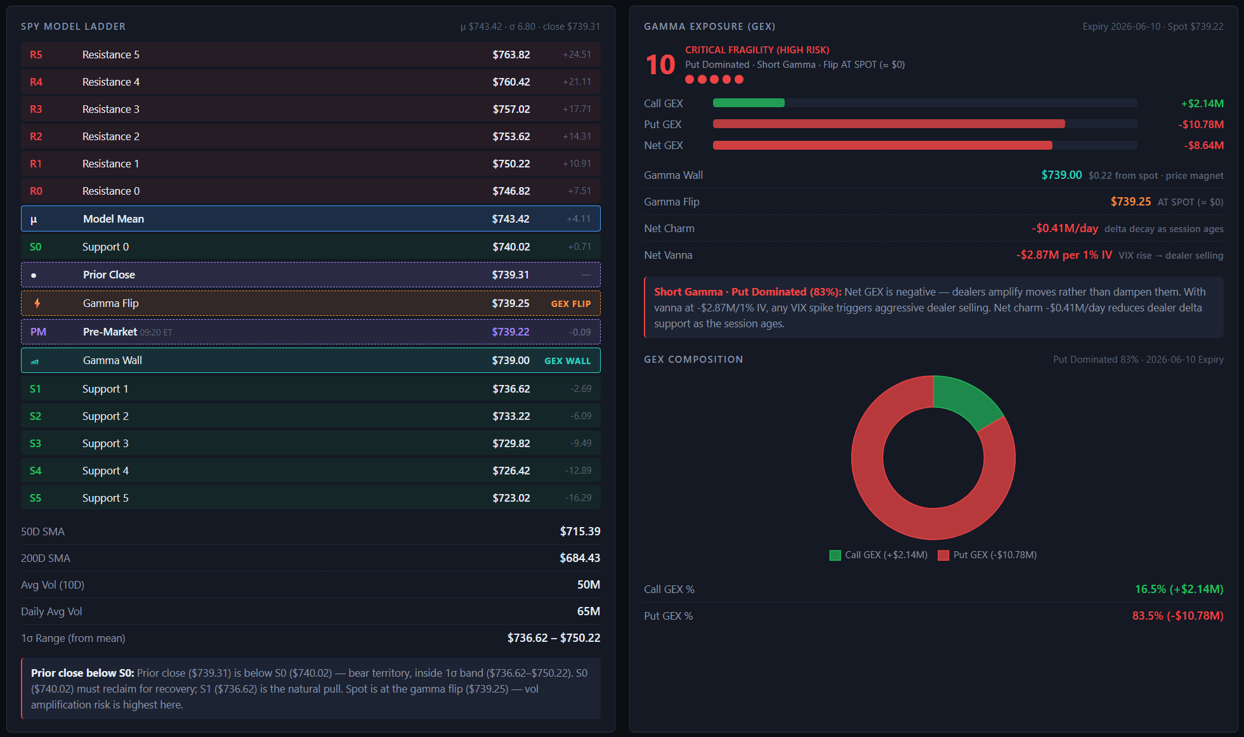Click the lightning bolt icon in Gamma Flip row

37,303
